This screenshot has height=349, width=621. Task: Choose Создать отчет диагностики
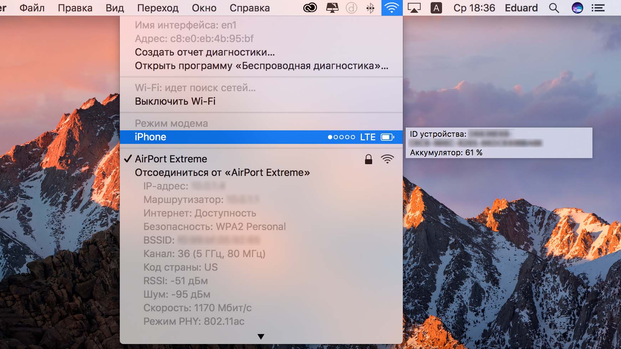(x=261, y=52)
